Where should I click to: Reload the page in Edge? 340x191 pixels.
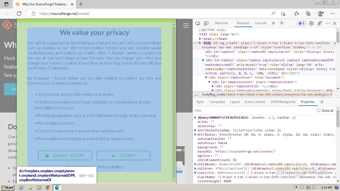tap(19, 14)
